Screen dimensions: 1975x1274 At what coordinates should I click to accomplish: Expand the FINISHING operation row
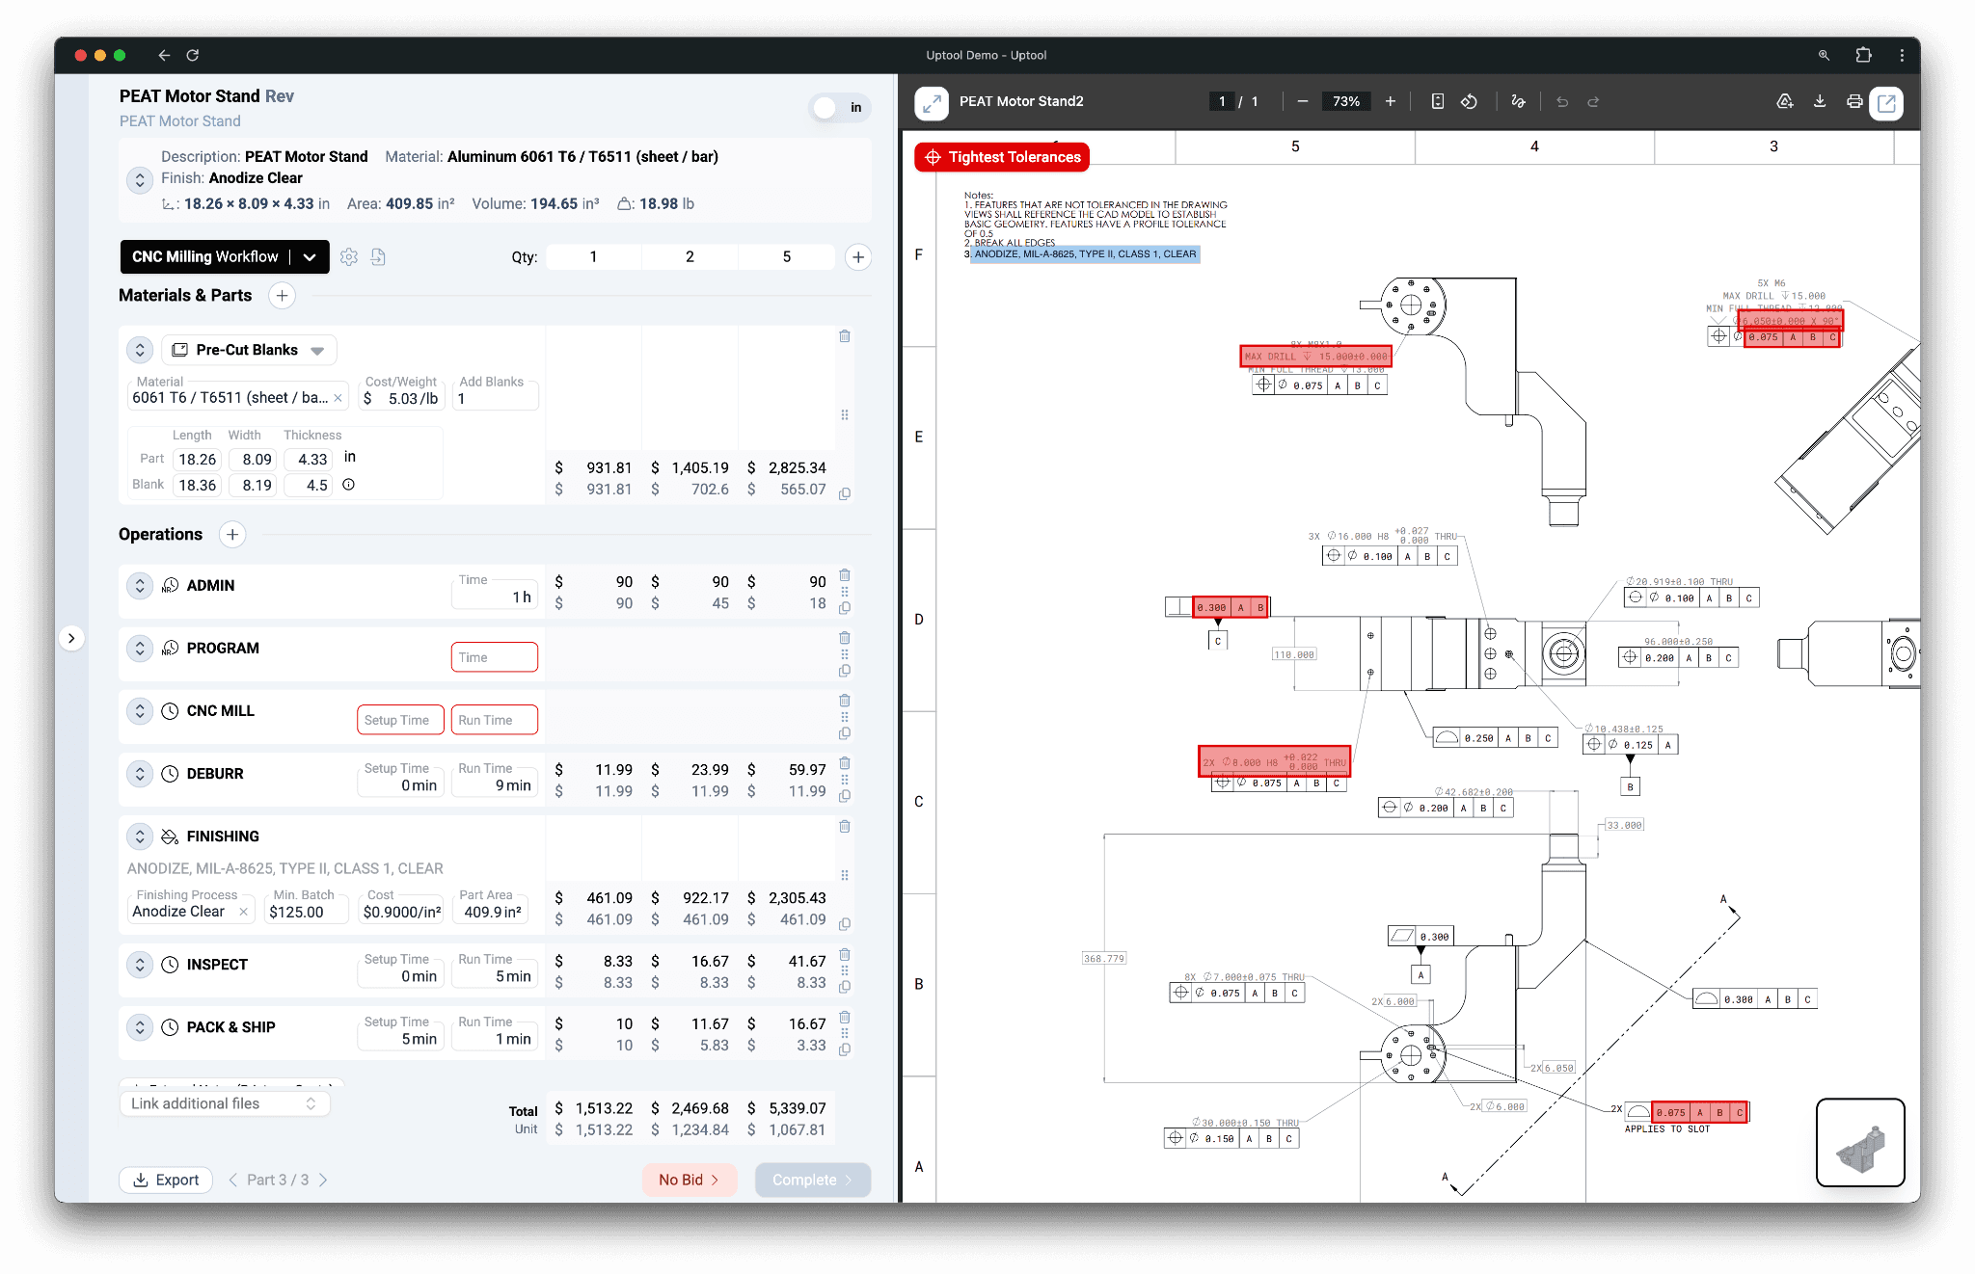(x=140, y=836)
